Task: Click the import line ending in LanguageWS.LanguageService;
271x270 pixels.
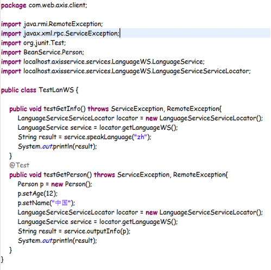Action: (103, 62)
